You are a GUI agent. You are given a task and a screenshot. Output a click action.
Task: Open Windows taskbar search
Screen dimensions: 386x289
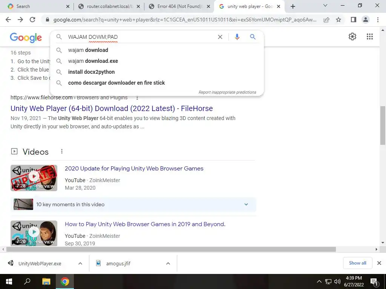[27, 281]
